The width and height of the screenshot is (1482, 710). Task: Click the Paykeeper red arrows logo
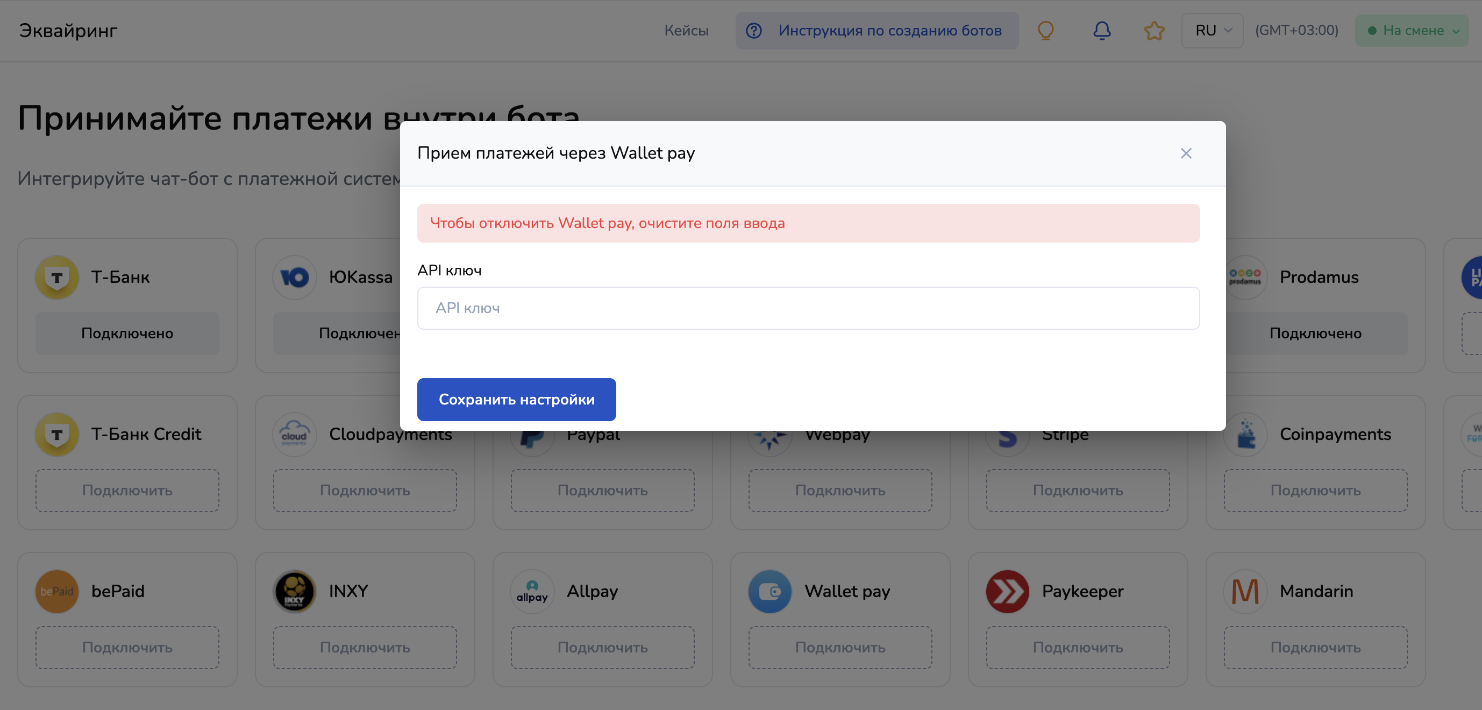pyautogui.click(x=1007, y=591)
